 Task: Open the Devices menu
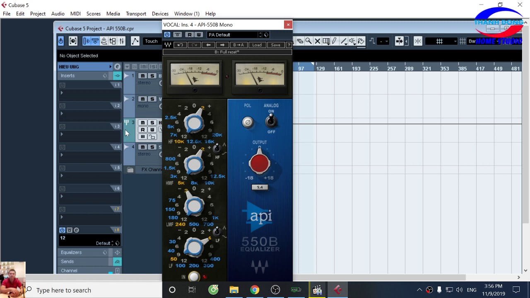[160, 14]
